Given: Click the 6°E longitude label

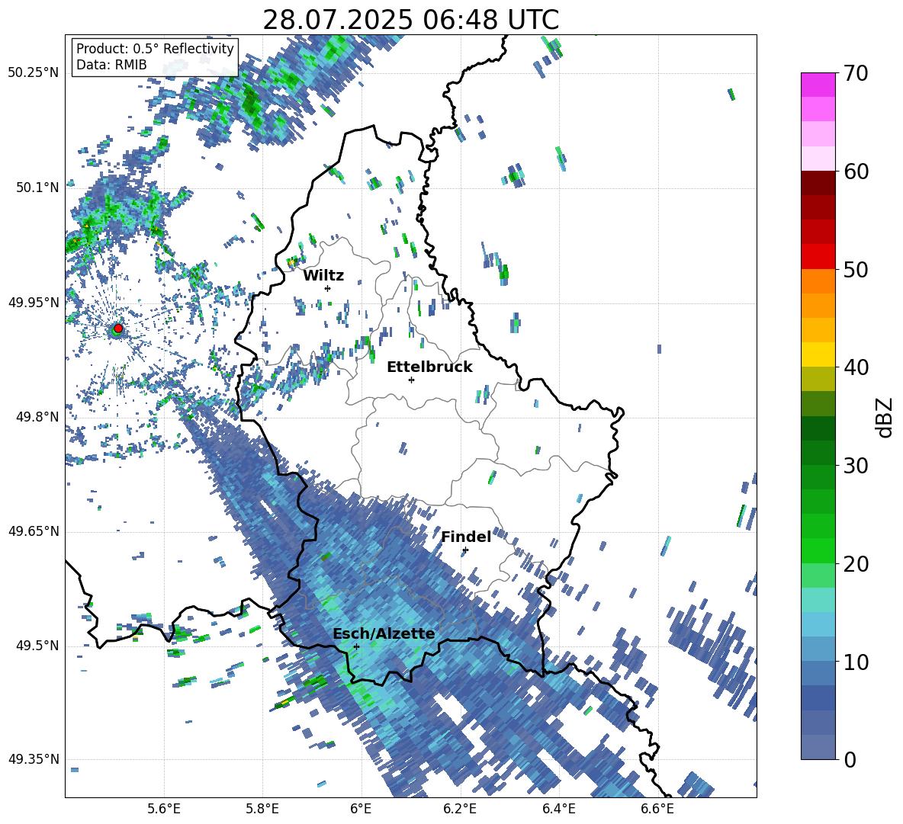Looking at the screenshot, I should point(361,809).
